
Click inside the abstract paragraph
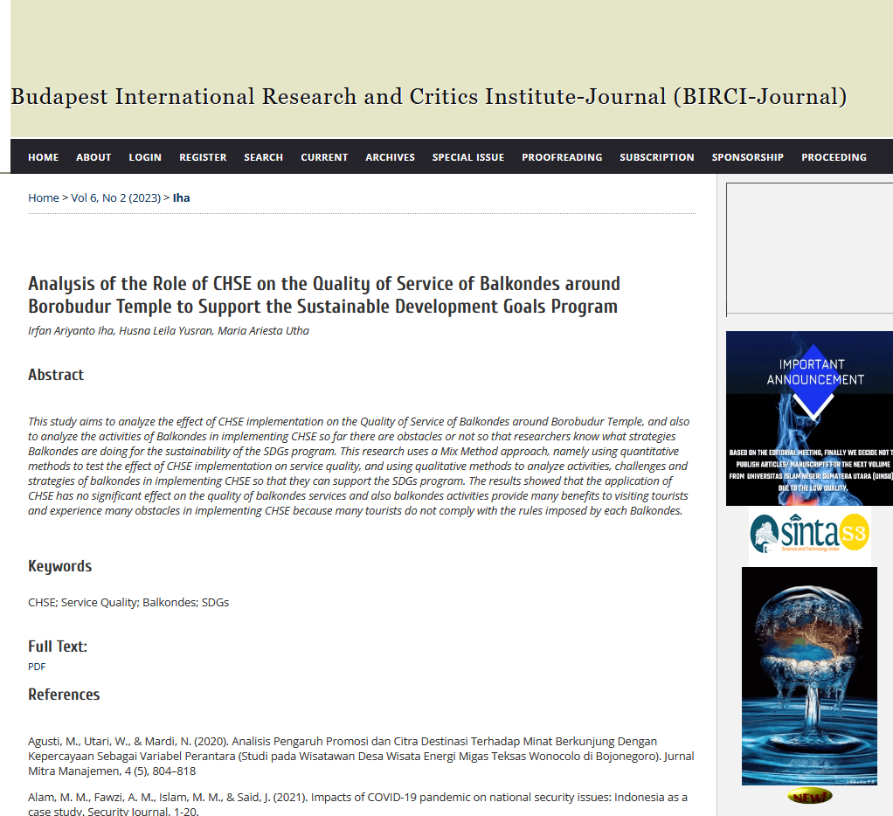point(359,466)
